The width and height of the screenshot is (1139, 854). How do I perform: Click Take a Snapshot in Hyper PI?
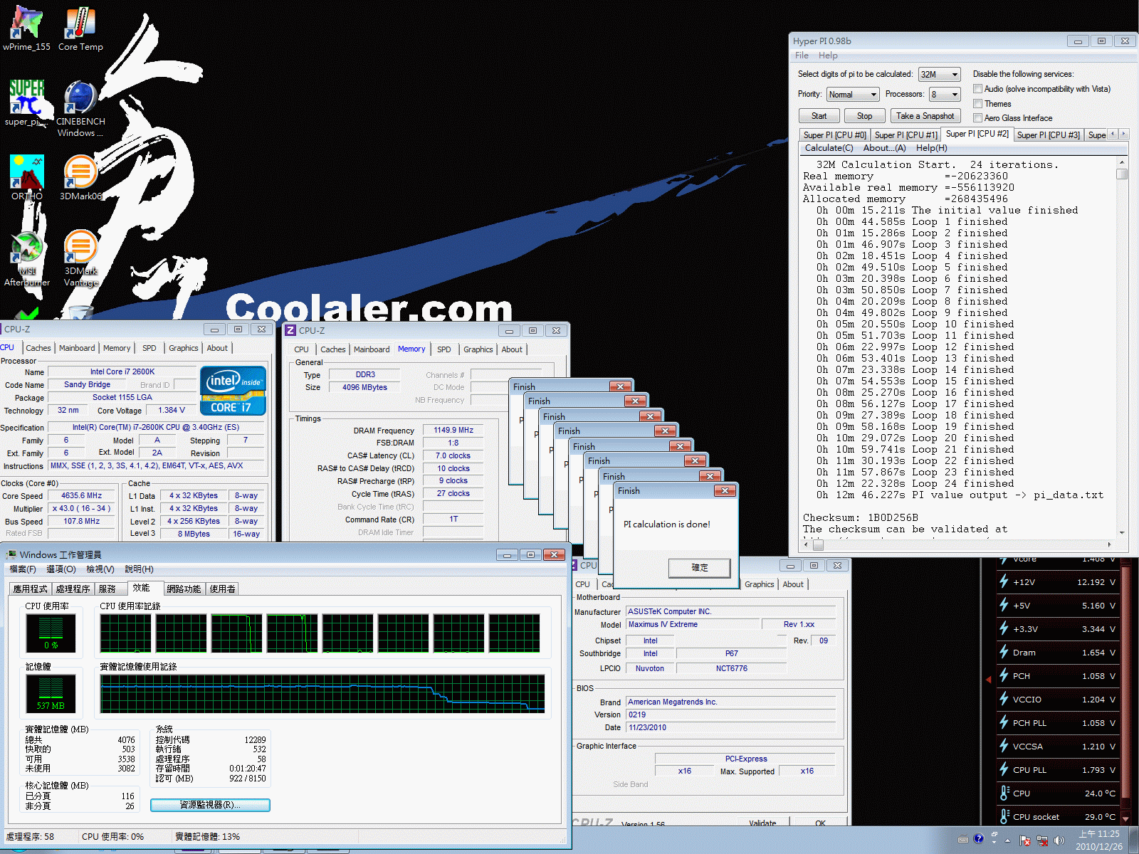coord(925,116)
